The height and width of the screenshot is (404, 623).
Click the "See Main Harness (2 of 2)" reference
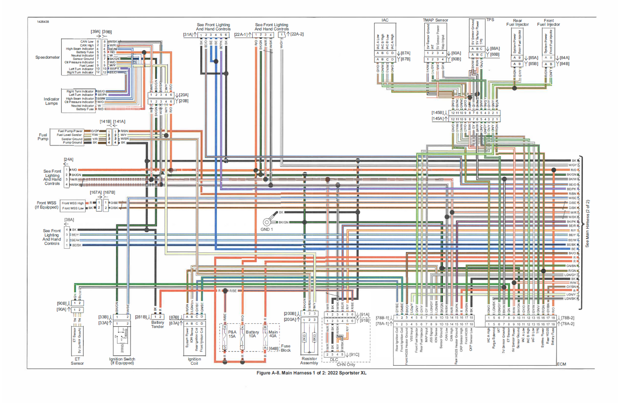tap(587, 224)
